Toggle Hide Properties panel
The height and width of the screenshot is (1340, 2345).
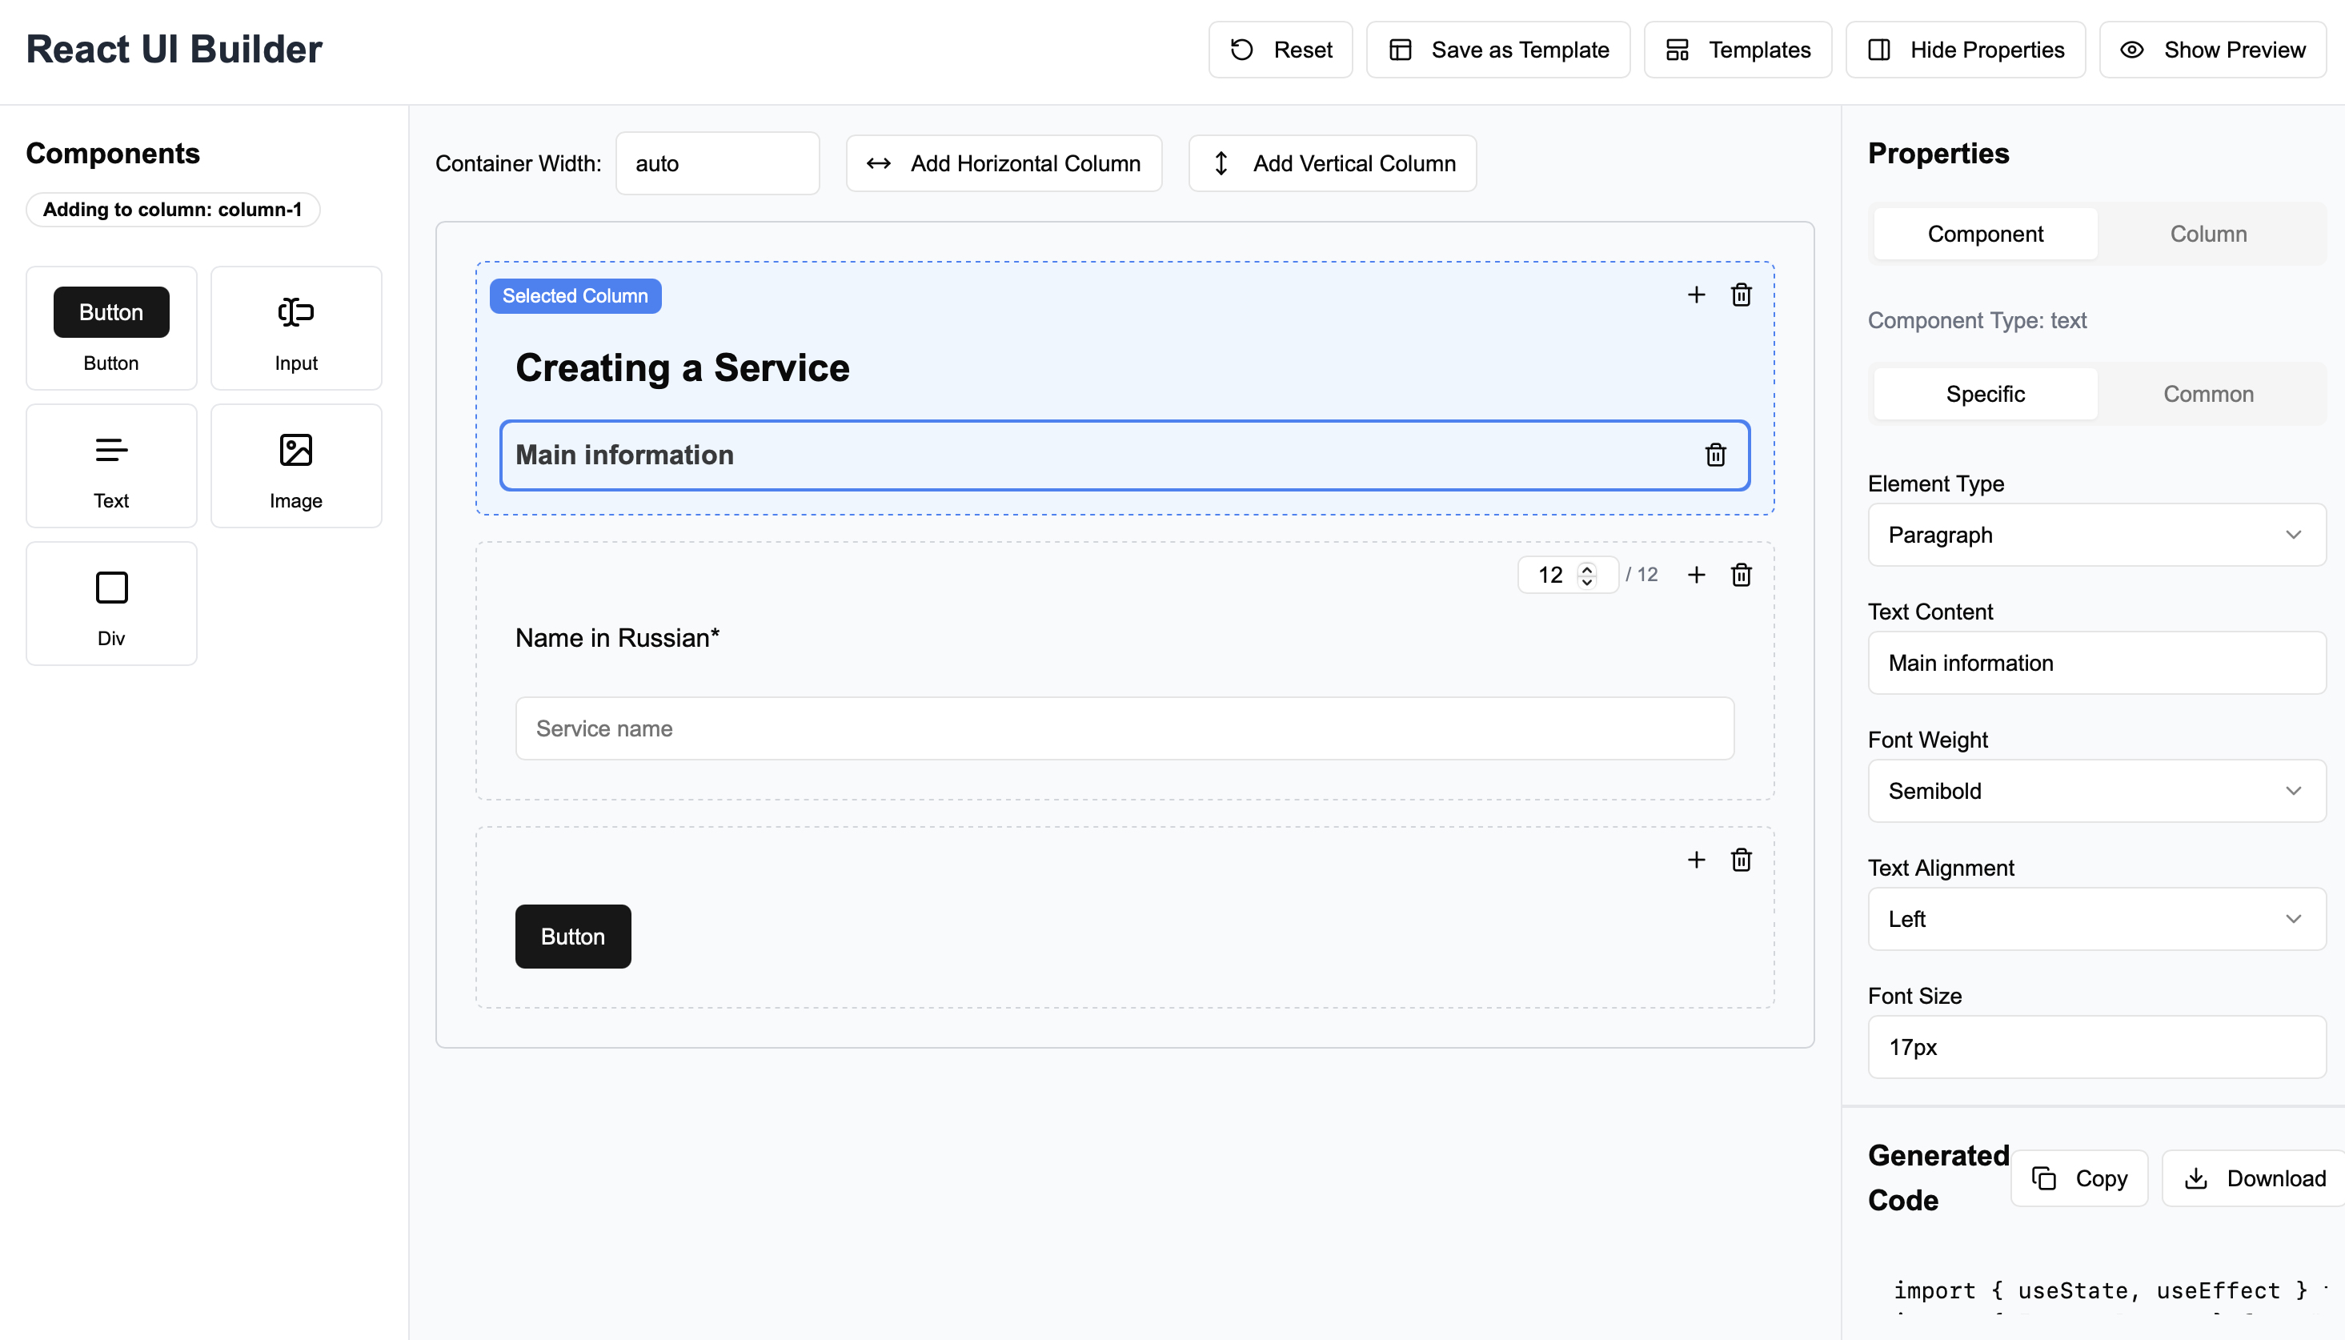(x=1965, y=50)
